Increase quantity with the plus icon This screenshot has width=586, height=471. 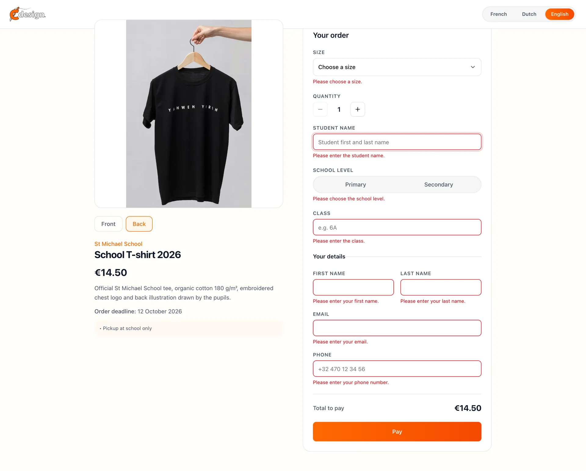point(357,109)
